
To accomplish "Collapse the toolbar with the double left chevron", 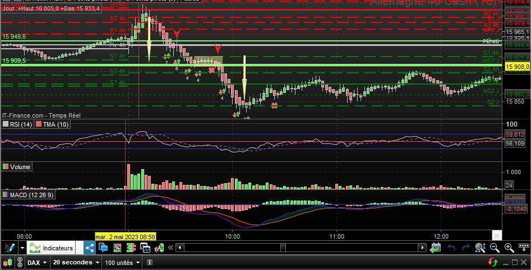I will tap(170, 248).
